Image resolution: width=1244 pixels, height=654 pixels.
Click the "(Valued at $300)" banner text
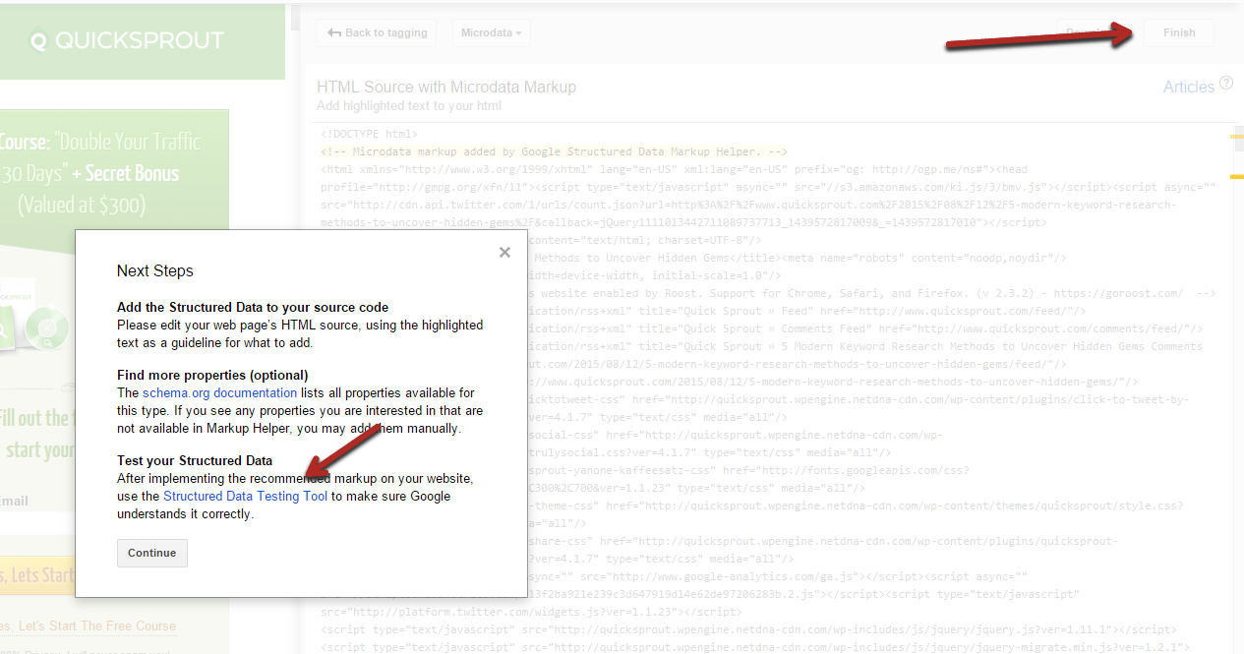(x=82, y=206)
